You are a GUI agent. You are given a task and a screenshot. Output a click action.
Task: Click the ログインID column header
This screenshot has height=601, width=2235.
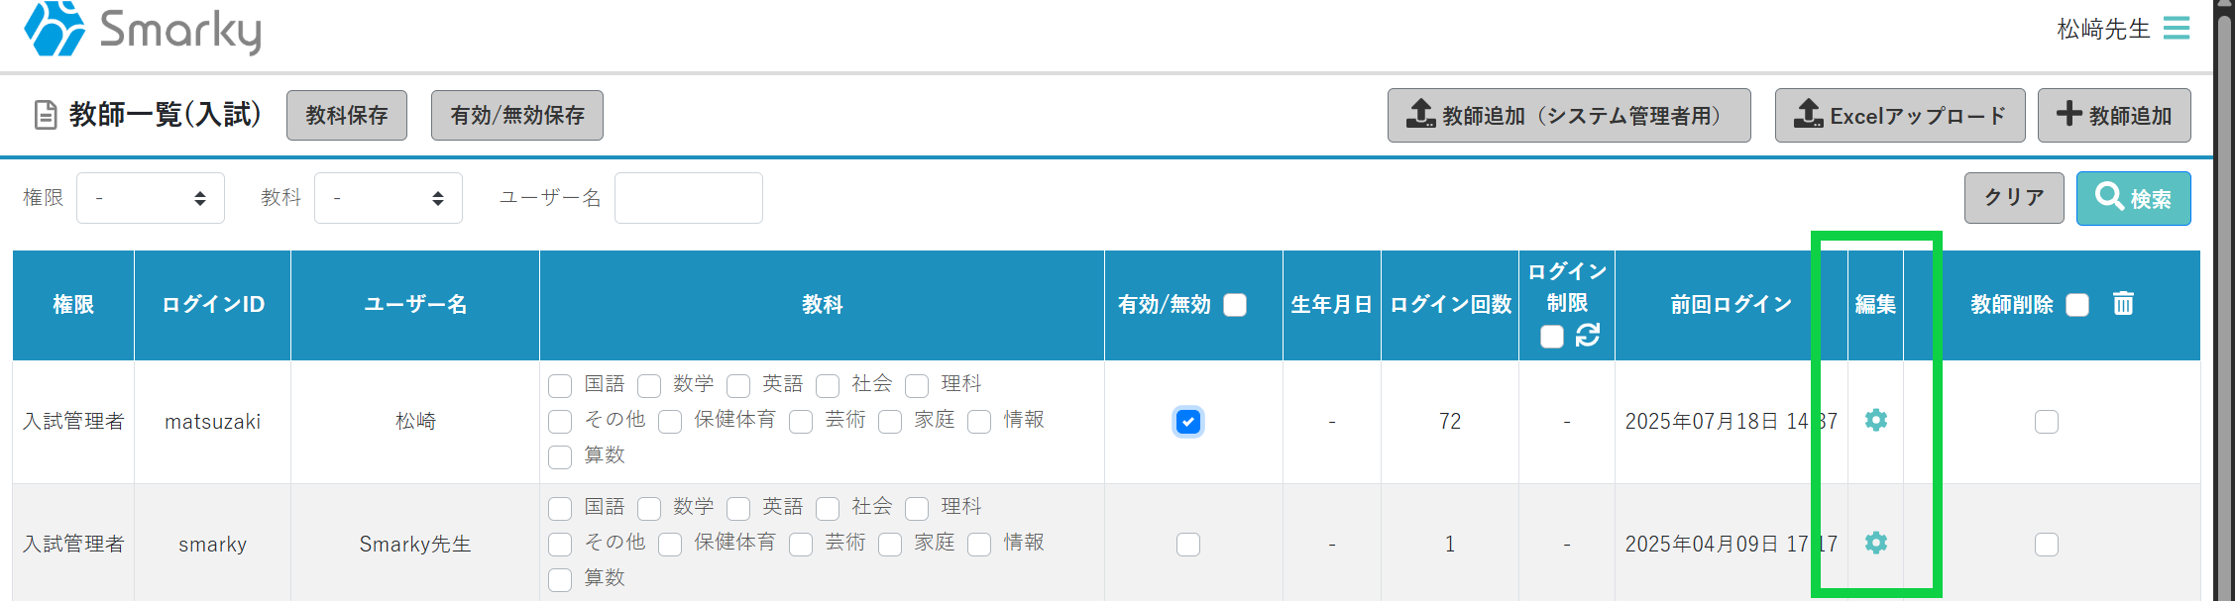212,305
